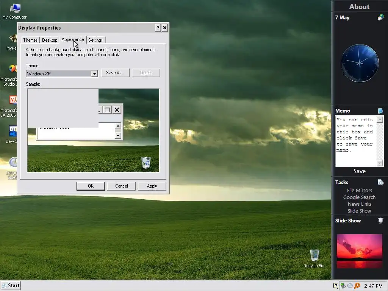Click the help question-mark tray icon
The width and height of the screenshot is (388, 291).
(336, 286)
